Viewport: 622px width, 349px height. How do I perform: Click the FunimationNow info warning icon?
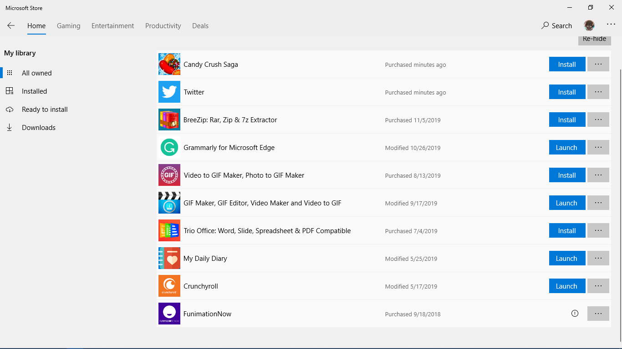(x=575, y=313)
